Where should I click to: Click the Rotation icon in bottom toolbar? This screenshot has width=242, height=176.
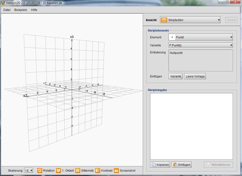[x=40, y=171]
